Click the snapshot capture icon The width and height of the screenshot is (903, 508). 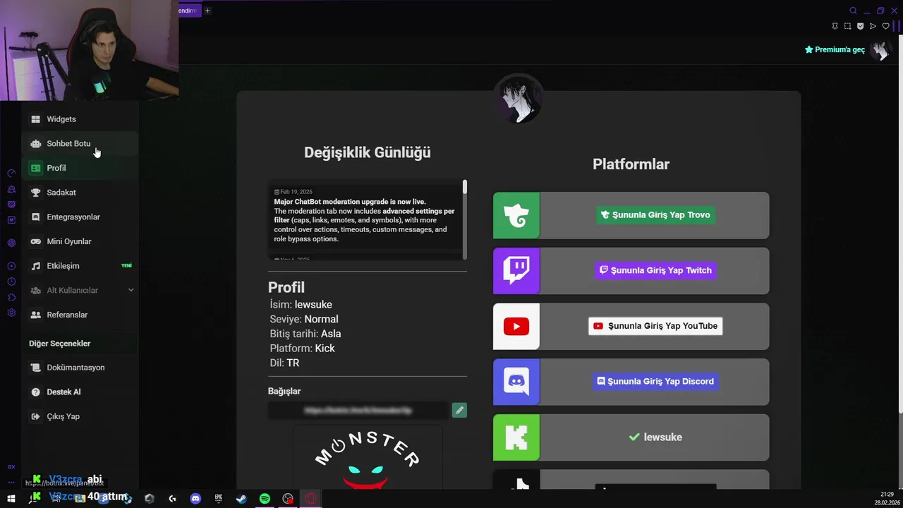[847, 26]
